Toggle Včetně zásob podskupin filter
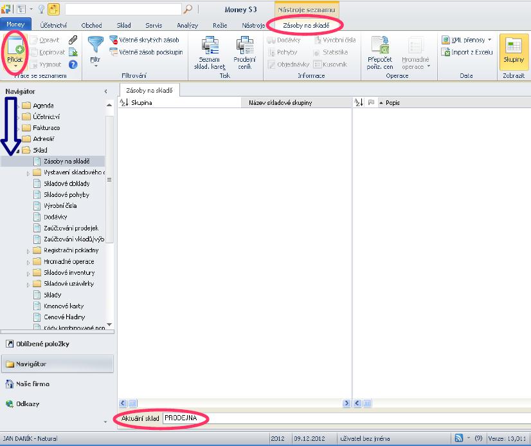531x446 pixels. coord(147,52)
